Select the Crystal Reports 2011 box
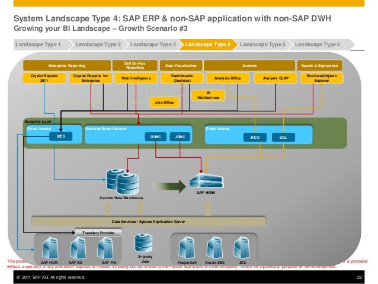Viewport: 378px width, 284px height. [x=44, y=78]
